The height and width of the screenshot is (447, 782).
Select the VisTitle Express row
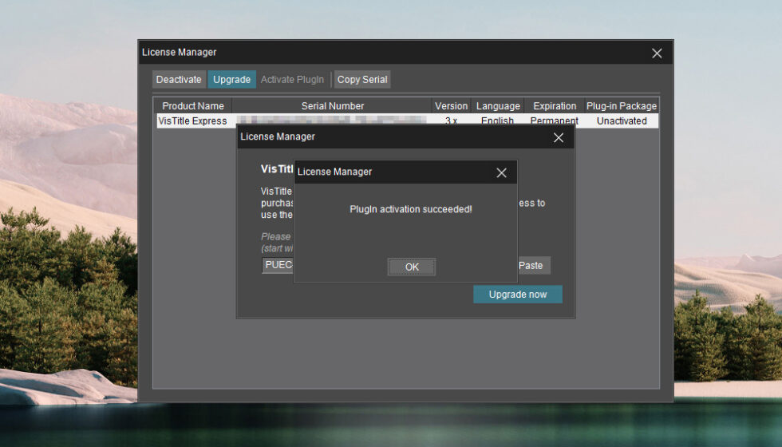[x=408, y=121]
